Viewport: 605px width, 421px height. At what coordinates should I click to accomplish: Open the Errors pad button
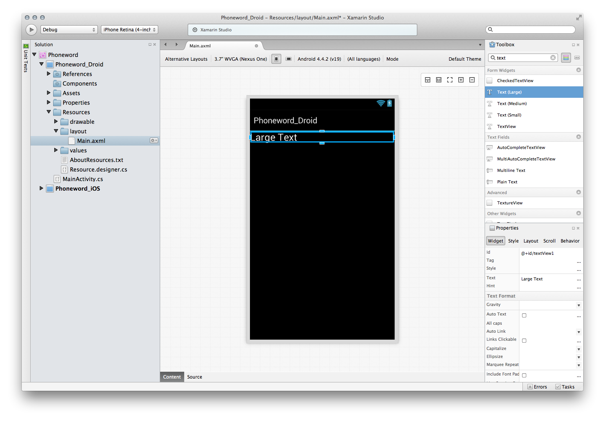pyautogui.click(x=537, y=387)
